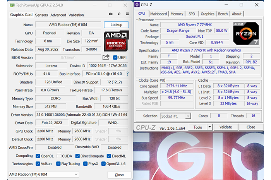Click the Tools button in CPU-Z
This screenshot has width=271, height=180.
click(198, 127)
